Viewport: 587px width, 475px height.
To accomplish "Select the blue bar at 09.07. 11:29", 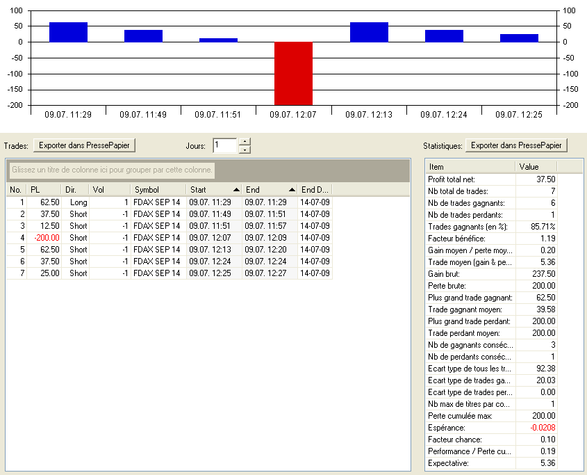I will [68, 32].
